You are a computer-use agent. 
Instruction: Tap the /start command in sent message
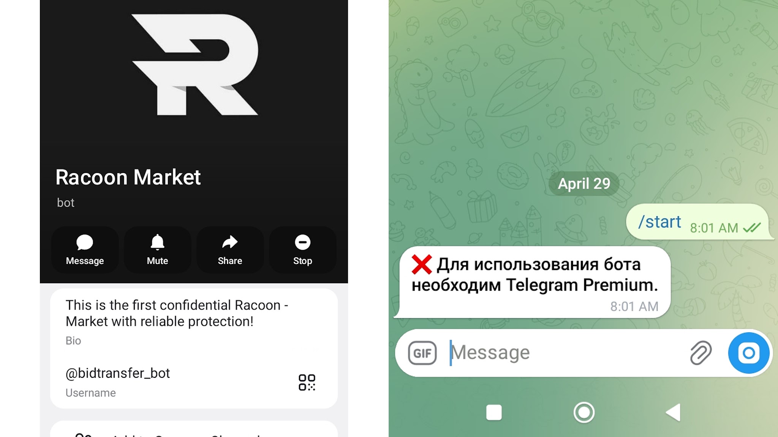click(659, 222)
